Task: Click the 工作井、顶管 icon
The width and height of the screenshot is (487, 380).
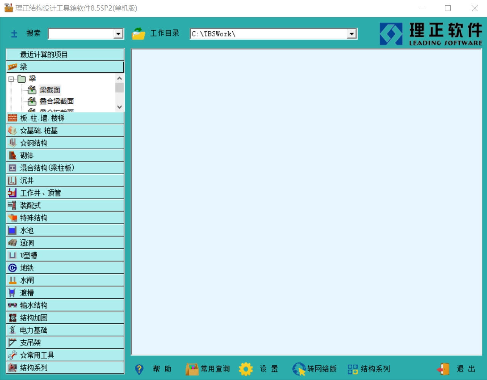Action: pos(12,193)
